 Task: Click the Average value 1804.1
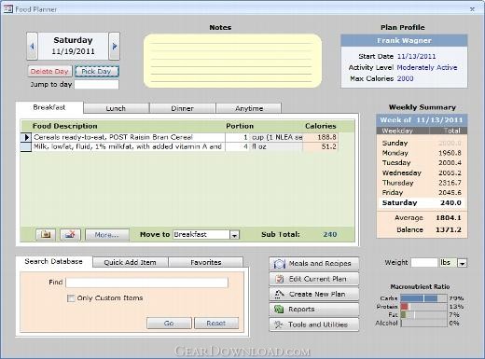pyautogui.click(x=449, y=218)
